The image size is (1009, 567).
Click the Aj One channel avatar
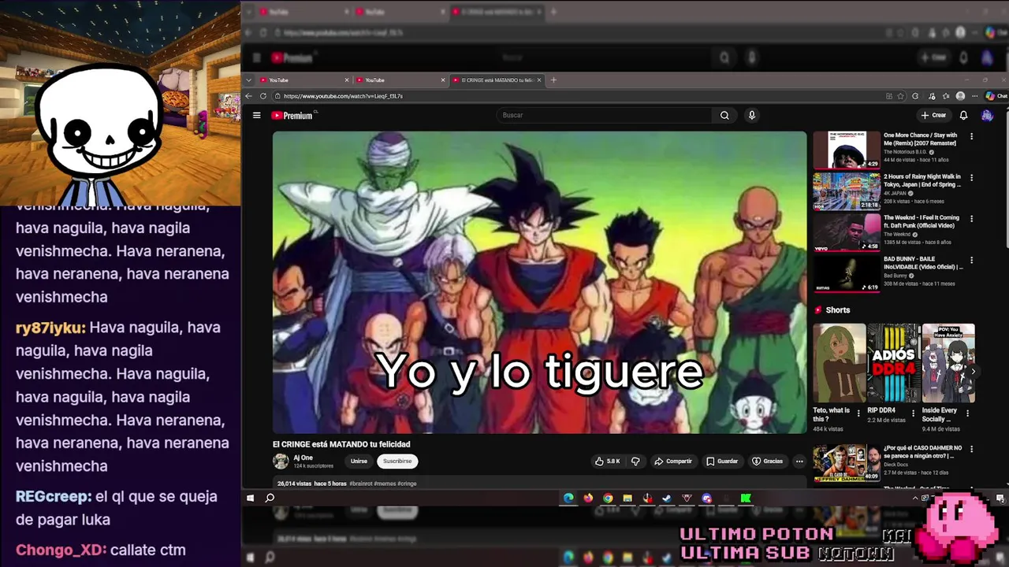pyautogui.click(x=281, y=461)
